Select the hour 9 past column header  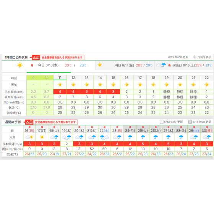(33, 78)
